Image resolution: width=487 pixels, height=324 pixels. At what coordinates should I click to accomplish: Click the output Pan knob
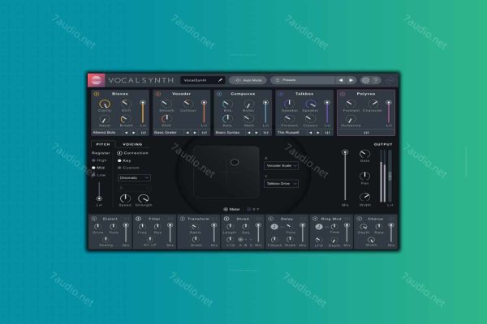click(364, 177)
